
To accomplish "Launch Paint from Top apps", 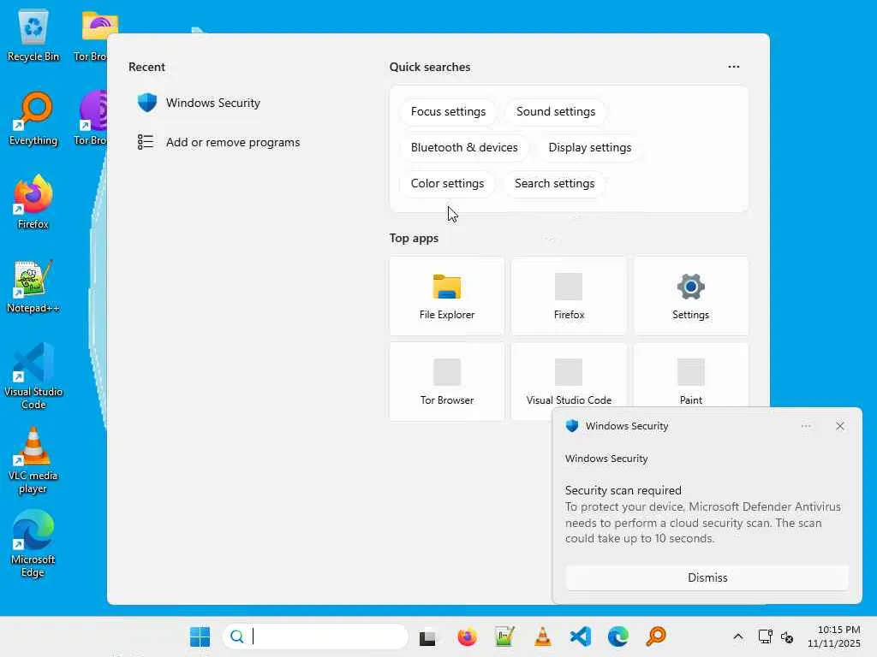I will point(691,376).
